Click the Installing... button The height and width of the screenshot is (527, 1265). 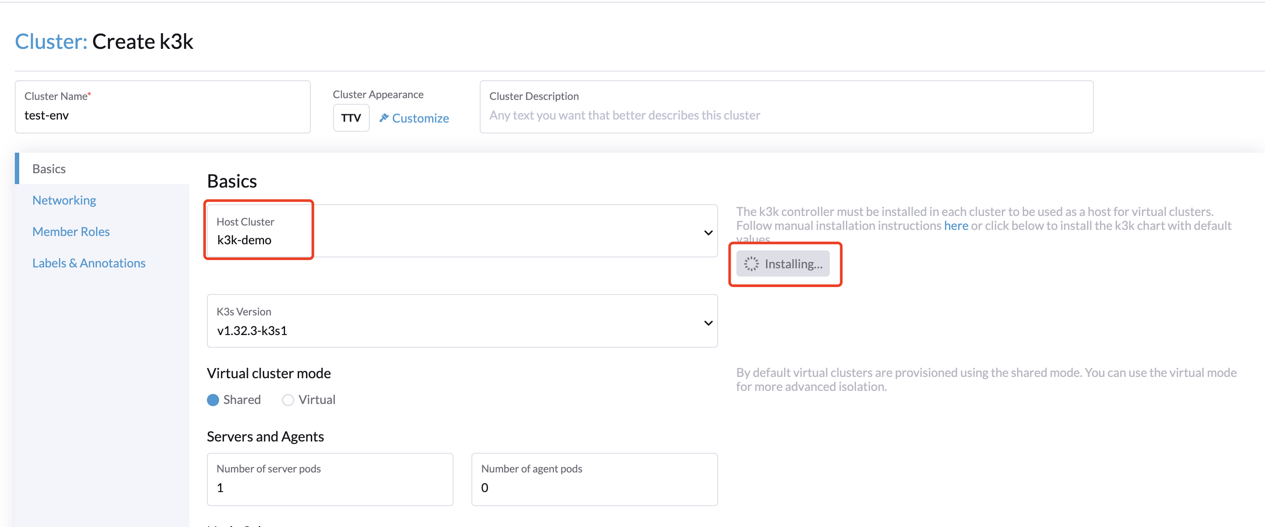coord(783,264)
